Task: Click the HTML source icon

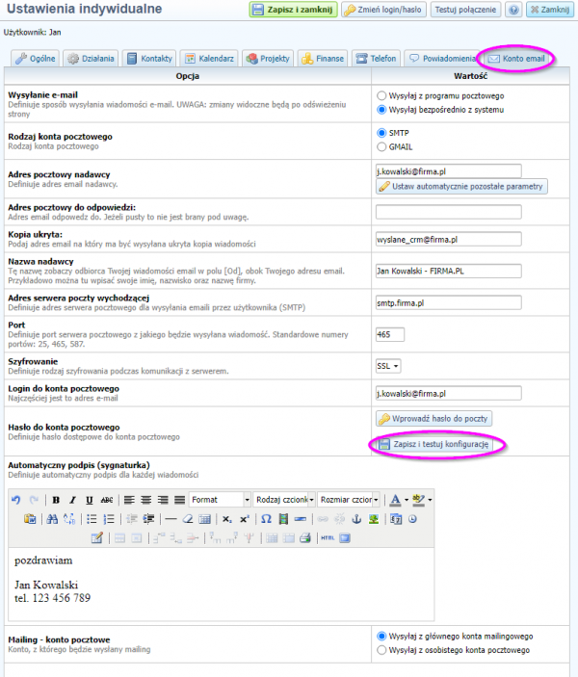Action: click(328, 536)
